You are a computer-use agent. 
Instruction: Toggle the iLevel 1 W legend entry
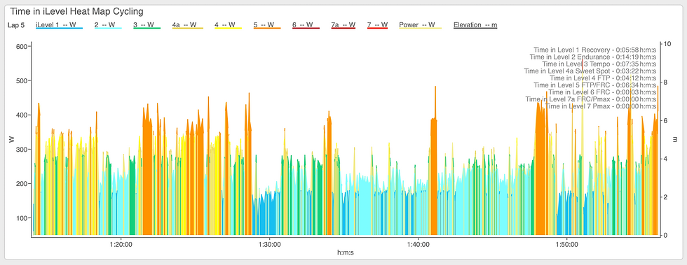(x=59, y=25)
